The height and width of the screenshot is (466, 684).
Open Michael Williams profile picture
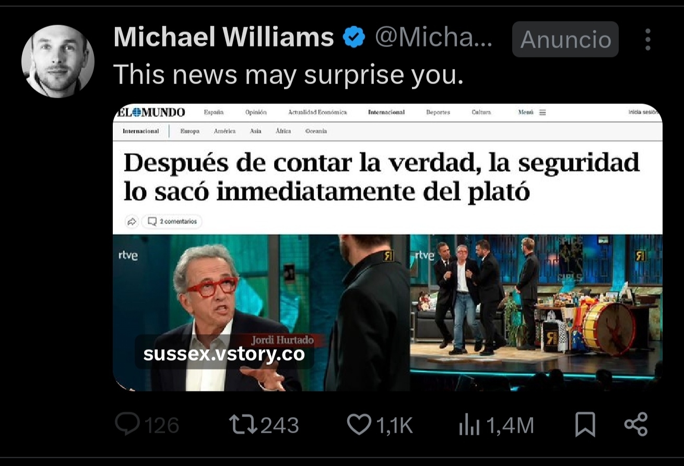click(58, 61)
